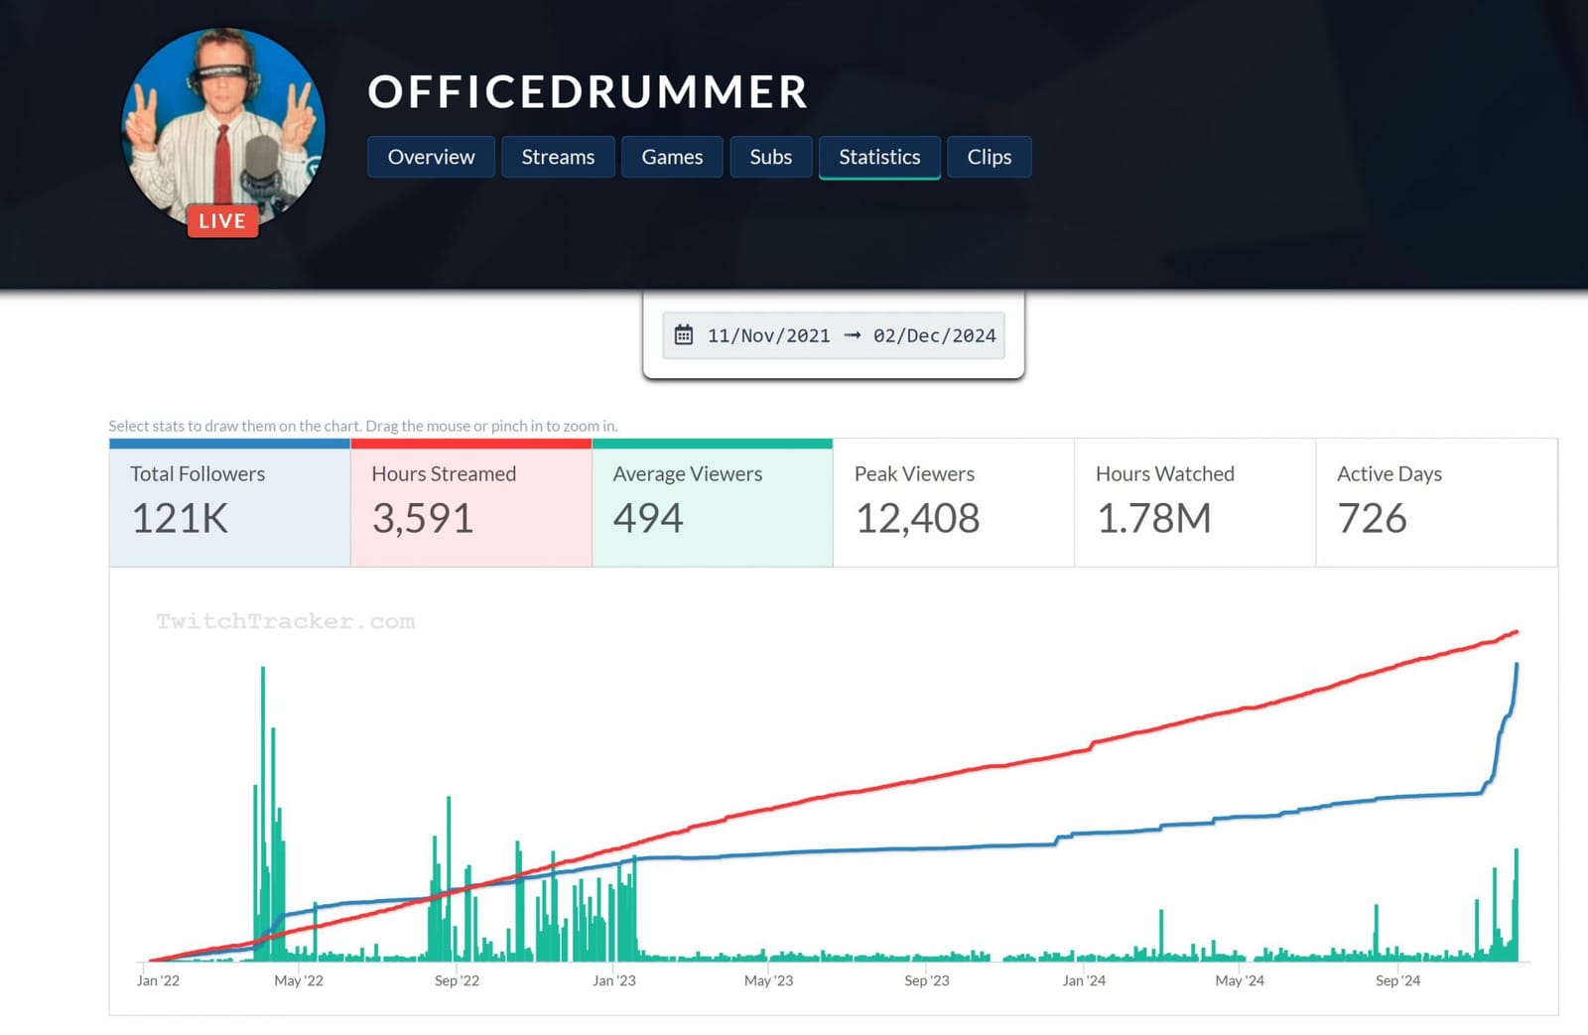Toggle the Total Followers stat on the chart
Image resolution: width=1588 pixels, height=1035 pixels.
pos(228,501)
